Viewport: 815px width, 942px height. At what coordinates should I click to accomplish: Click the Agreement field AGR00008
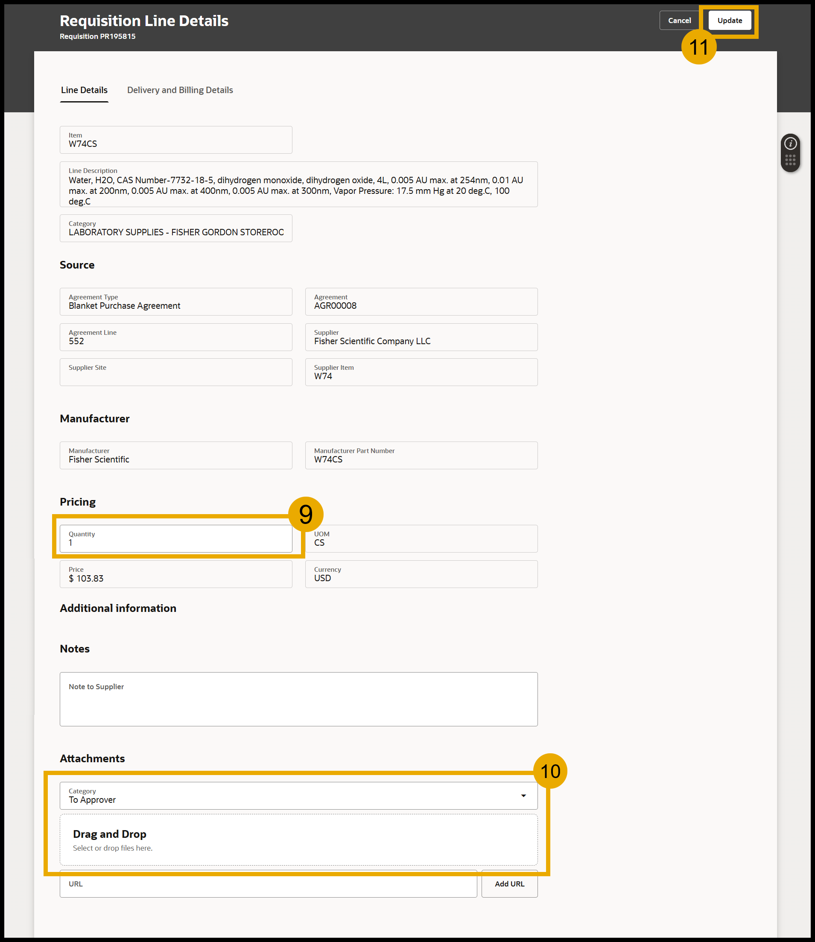(421, 301)
